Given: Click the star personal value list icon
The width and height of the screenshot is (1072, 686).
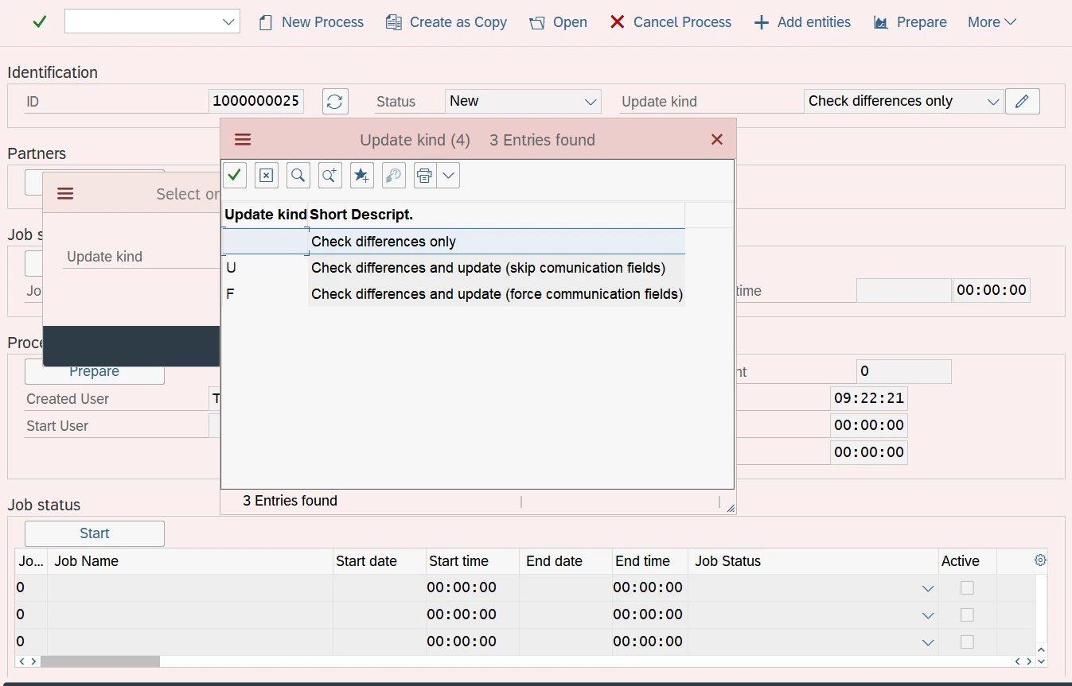Looking at the screenshot, I should (x=362, y=175).
